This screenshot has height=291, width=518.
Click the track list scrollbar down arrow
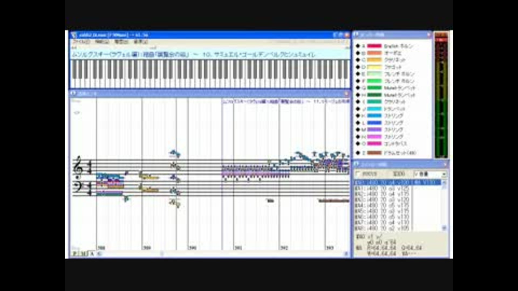444,228
